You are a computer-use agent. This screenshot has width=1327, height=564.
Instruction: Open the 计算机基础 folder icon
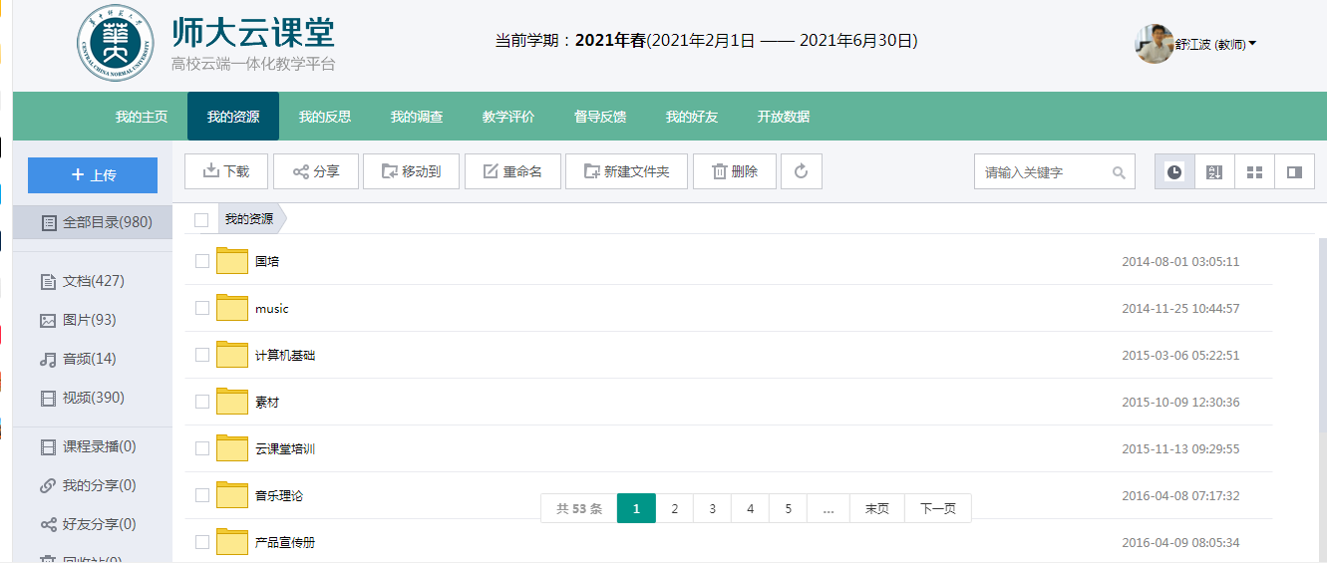[232, 355]
